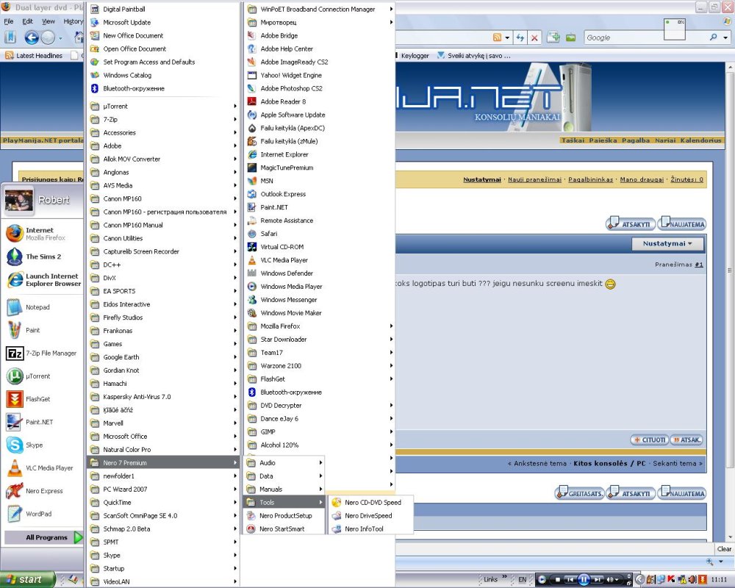Screen dimensions: 735x588
Task: Click All Programs button
Action: (44, 537)
